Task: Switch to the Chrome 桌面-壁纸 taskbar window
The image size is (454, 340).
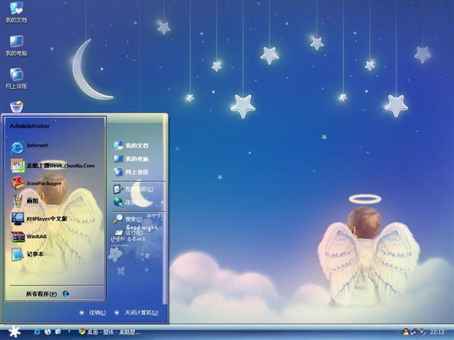Action: click(110, 332)
